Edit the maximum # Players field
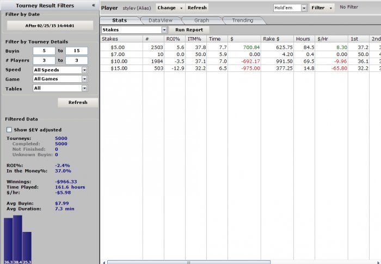This screenshot has height=264, width=381. pos(77,60)
